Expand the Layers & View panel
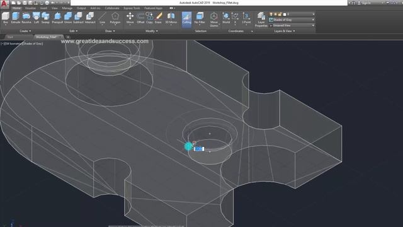 pos(285,31)
